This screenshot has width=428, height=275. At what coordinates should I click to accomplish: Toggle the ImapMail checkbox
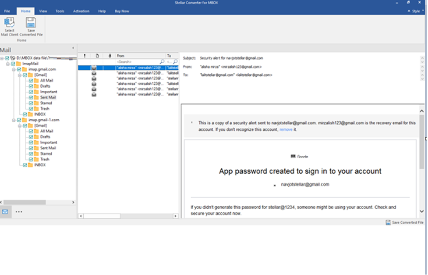click(x=13, y=64)
